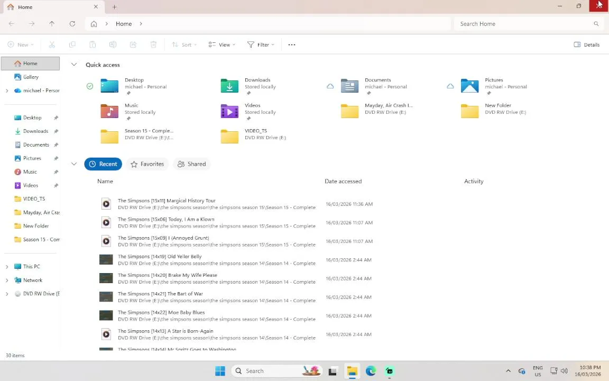
Task: Open the Pictures folder in Quick access
Action: point(494,87)
